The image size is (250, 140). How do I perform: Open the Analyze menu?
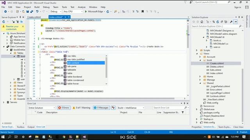click(82, 7)
